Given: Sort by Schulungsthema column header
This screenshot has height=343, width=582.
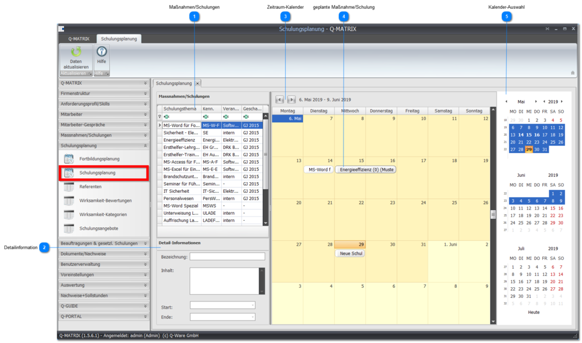Looking at the screenshot, I should (x=182, y=109).
